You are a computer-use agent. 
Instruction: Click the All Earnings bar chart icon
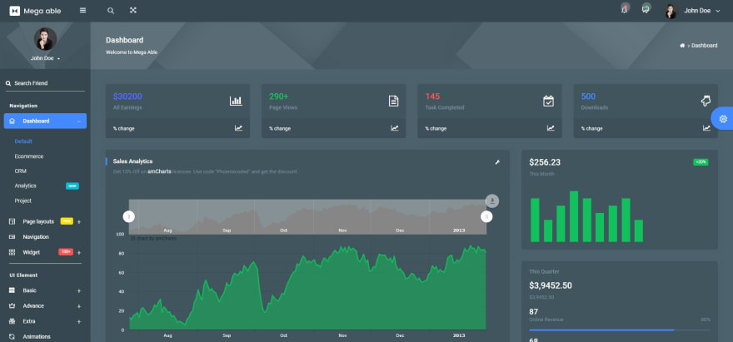236,101
